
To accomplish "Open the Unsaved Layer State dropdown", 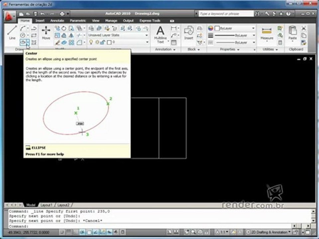I will [x=118, y=35].
